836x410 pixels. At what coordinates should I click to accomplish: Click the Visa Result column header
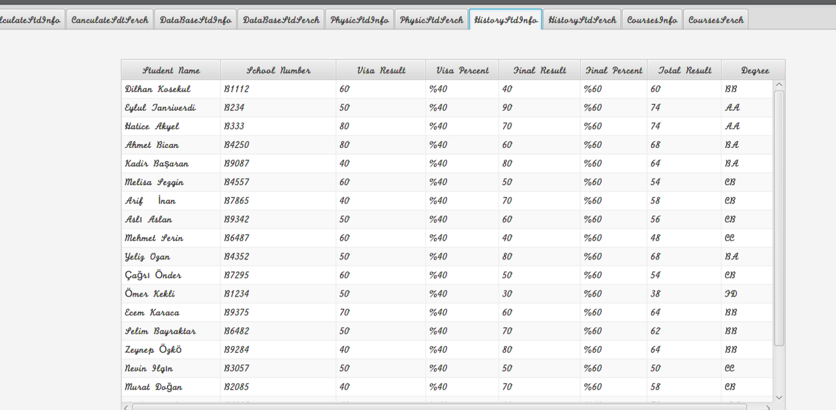[381, 70]
